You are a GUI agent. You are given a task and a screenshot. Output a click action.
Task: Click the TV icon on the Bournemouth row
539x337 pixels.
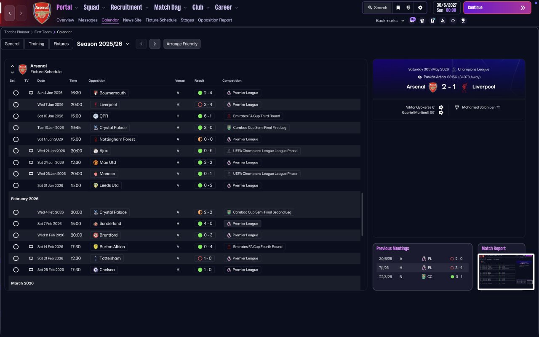point(31,93)
